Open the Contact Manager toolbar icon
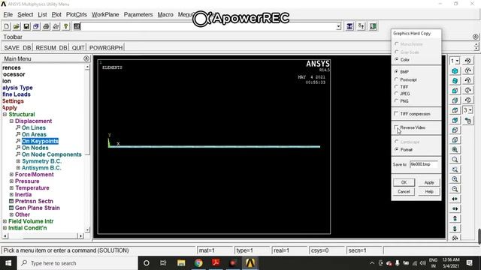The height and width of the screenshot is (270, 481). (x=373, y=26)
